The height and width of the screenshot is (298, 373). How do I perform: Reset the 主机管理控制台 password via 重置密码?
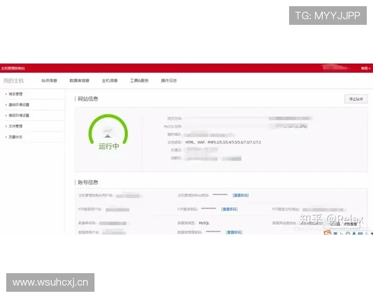coord(241,196)
